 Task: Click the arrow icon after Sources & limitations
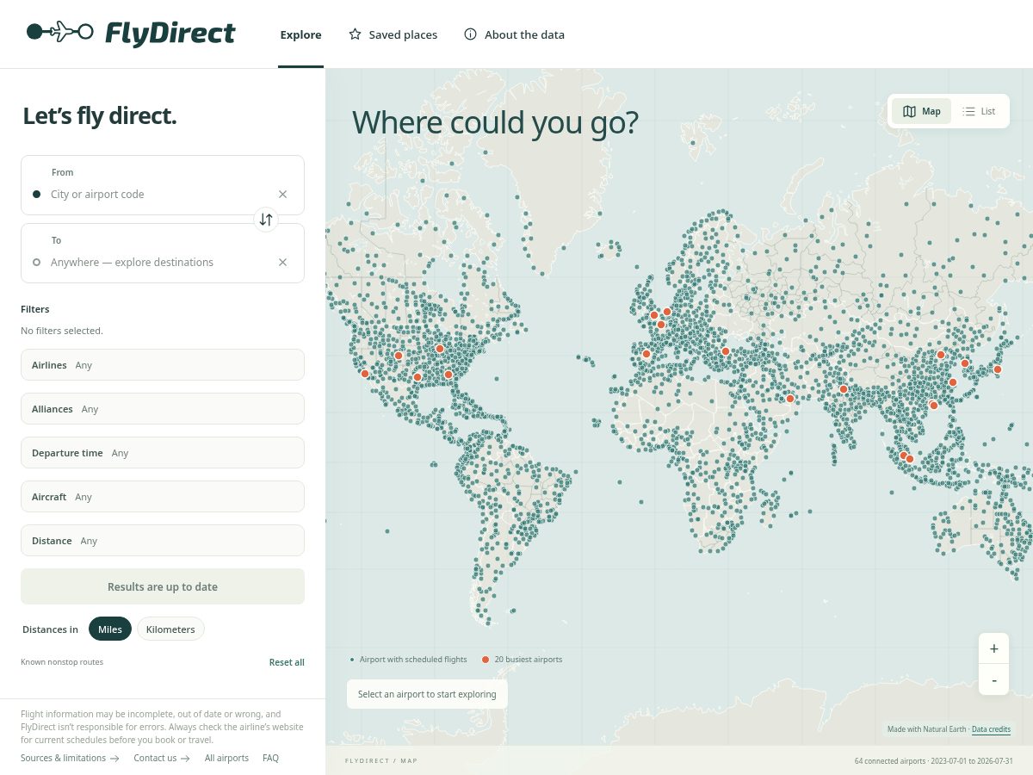click(114, 759)
